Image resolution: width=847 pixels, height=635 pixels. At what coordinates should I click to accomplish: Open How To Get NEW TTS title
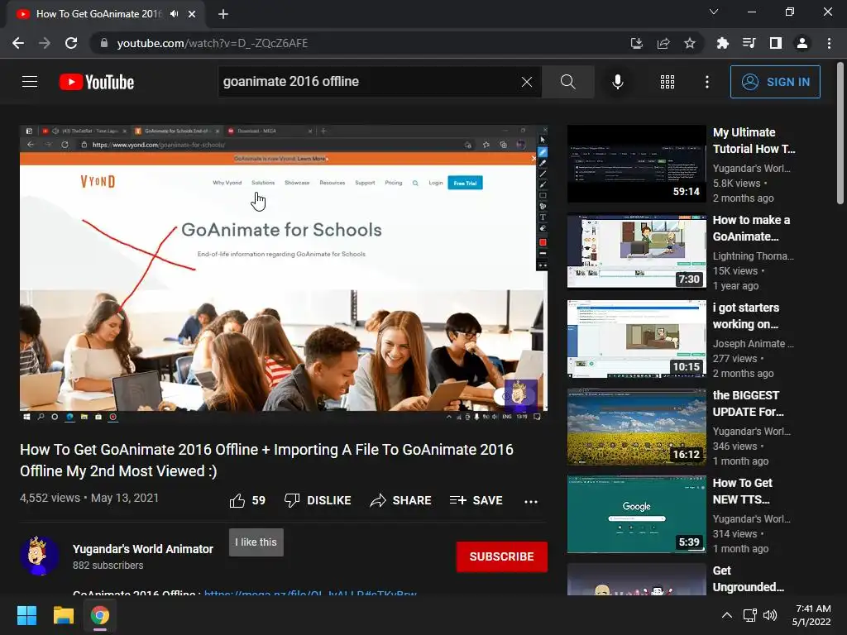point(742,491)
